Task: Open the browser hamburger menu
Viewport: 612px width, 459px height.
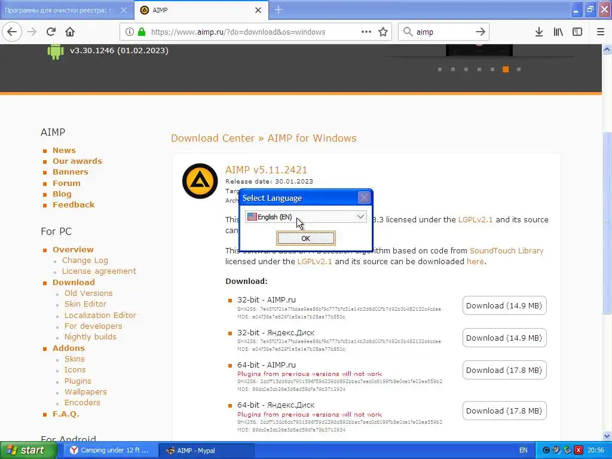Action: pyautogui.click(x=601, y=32)
